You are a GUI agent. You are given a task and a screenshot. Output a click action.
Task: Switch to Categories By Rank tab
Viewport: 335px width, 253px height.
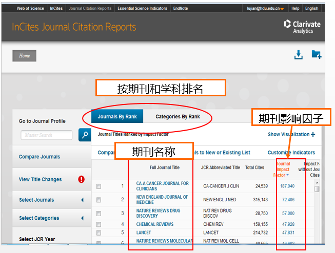pyautogui.click(x=178, y=116)
